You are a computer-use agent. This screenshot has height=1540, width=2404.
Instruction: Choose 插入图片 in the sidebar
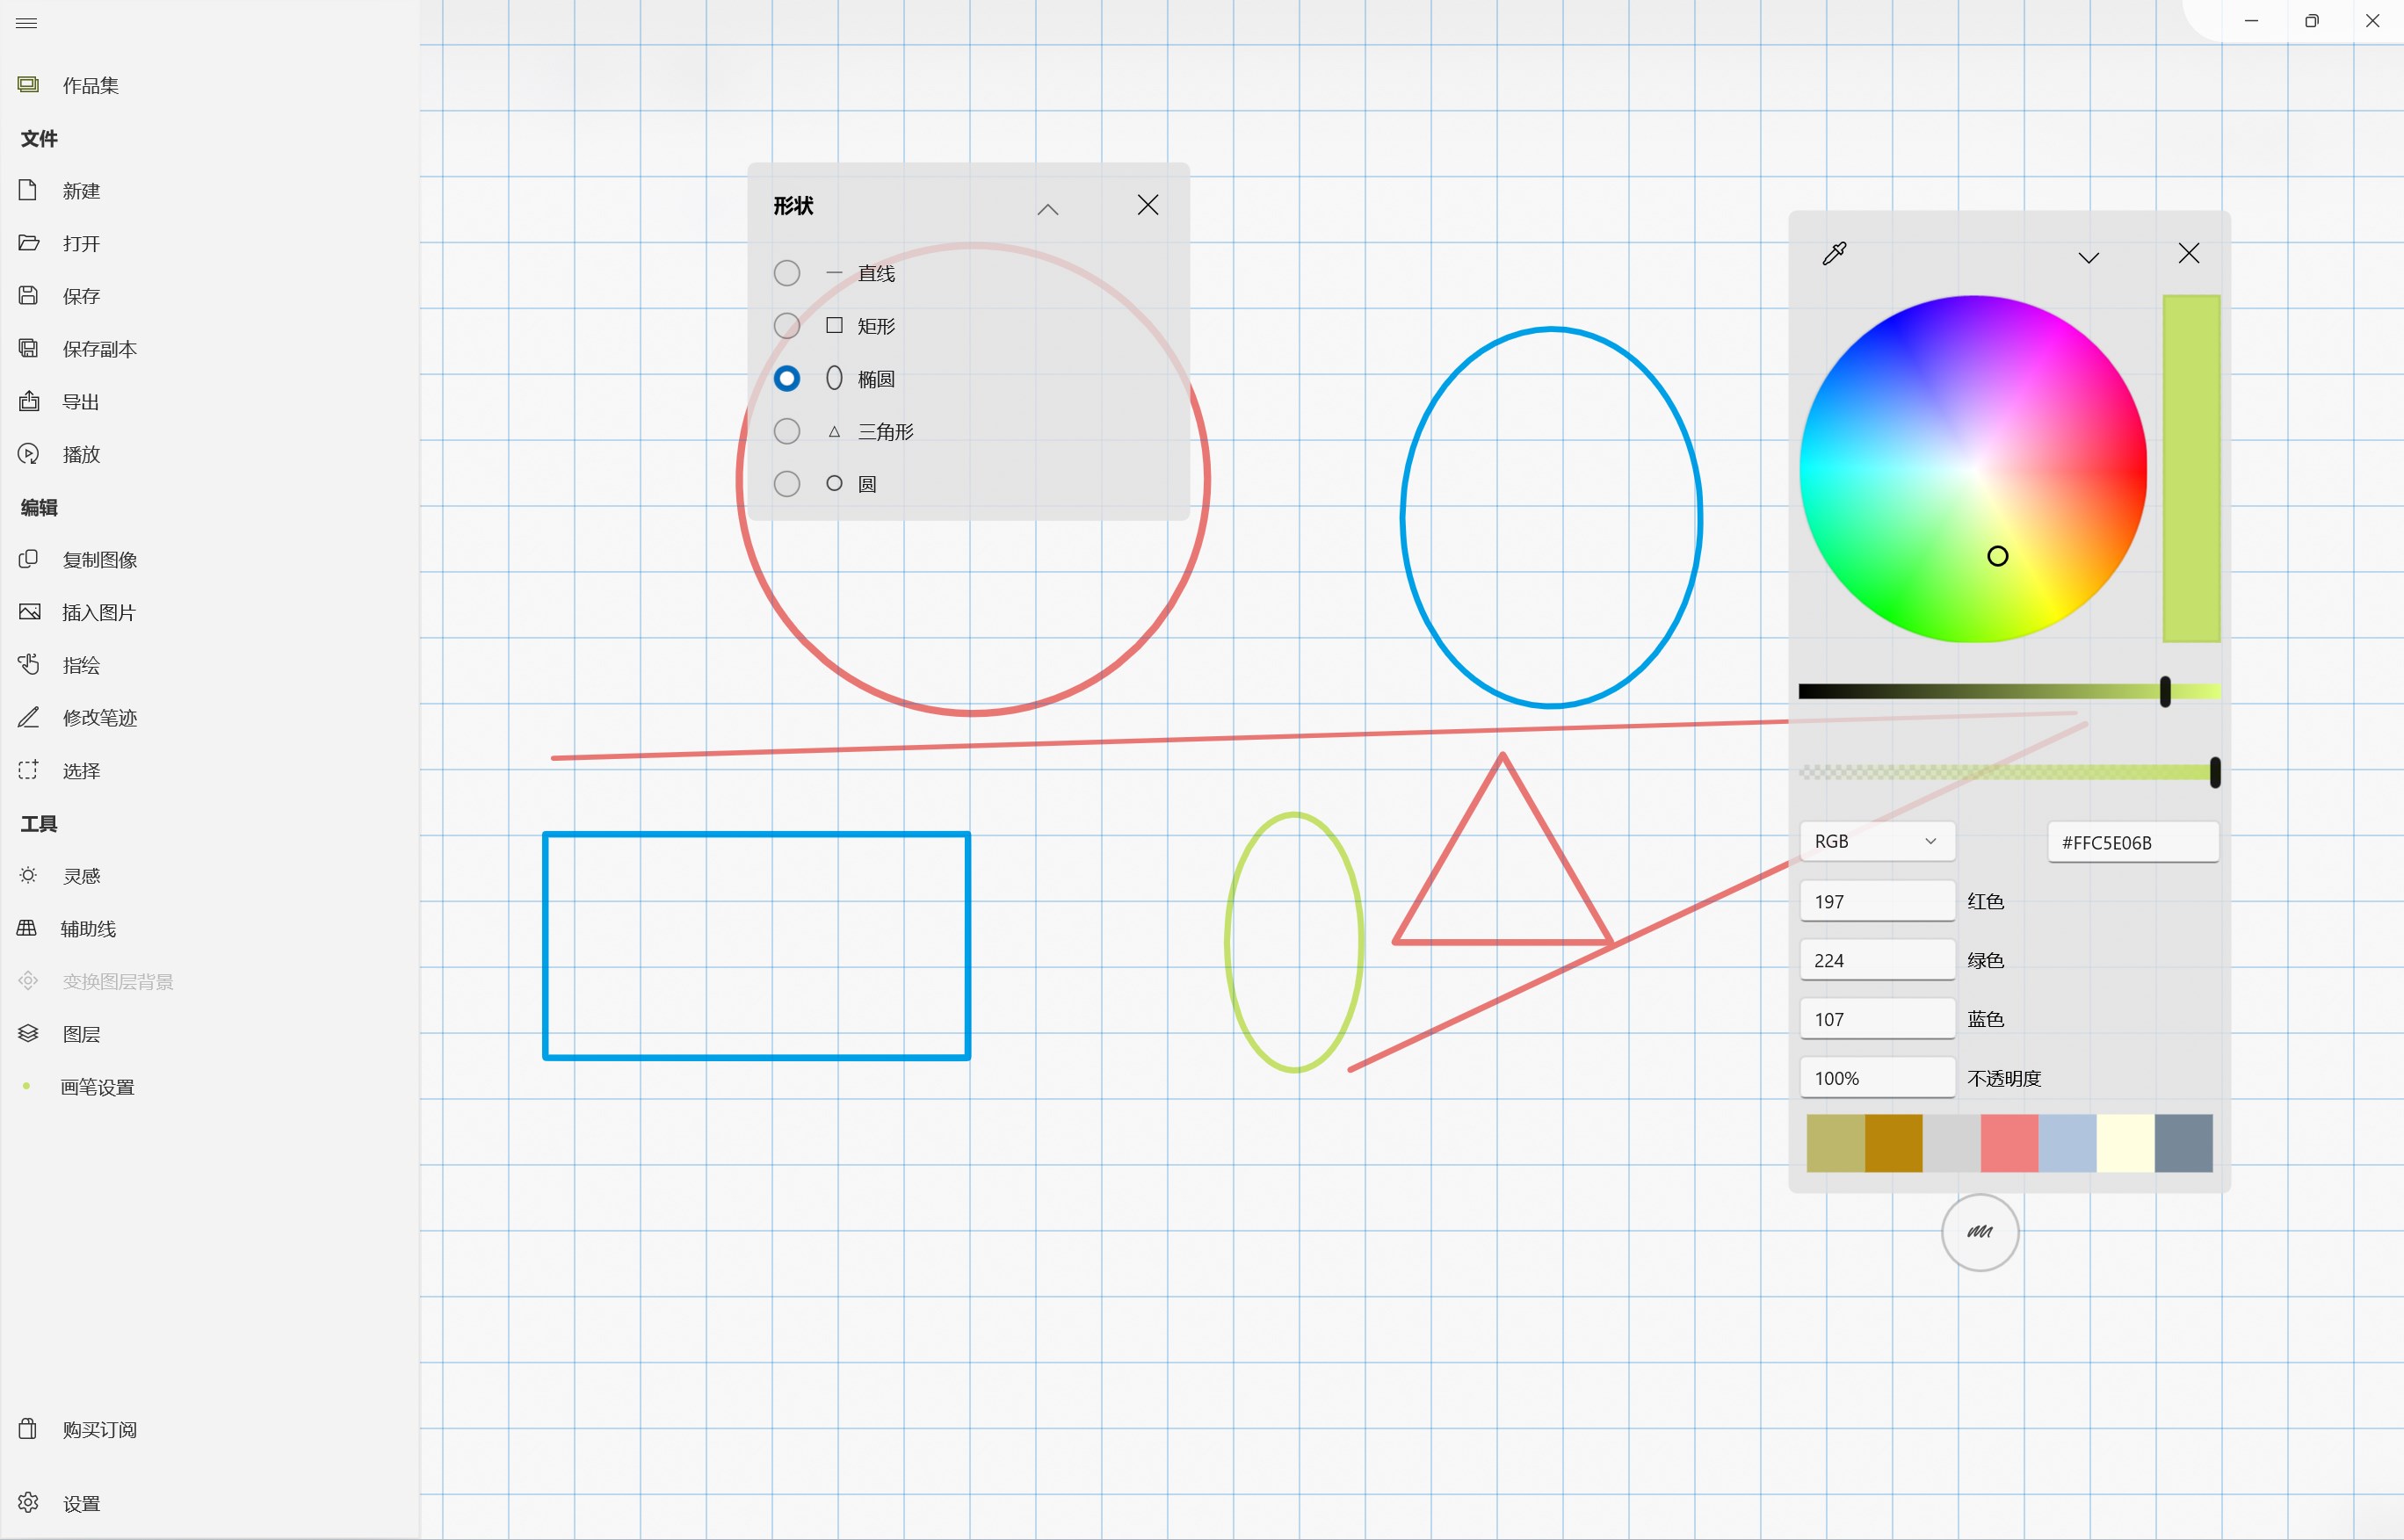tap(99, 613)
